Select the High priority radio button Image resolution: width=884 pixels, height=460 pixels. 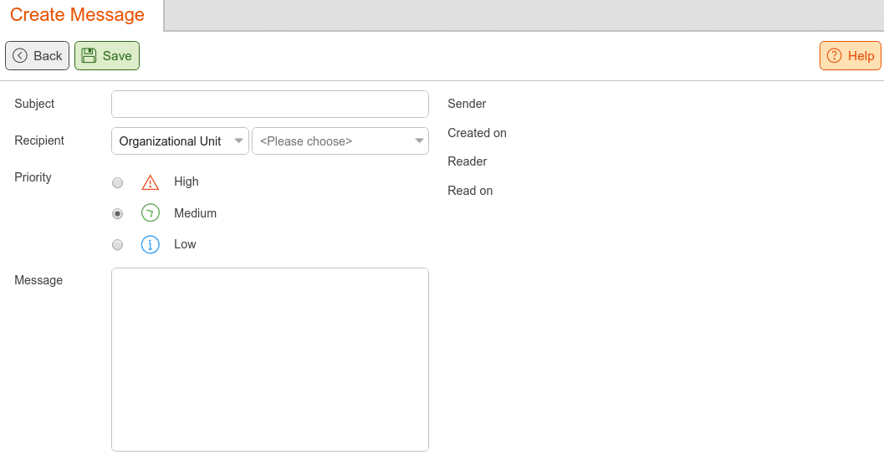coord(117,182)
